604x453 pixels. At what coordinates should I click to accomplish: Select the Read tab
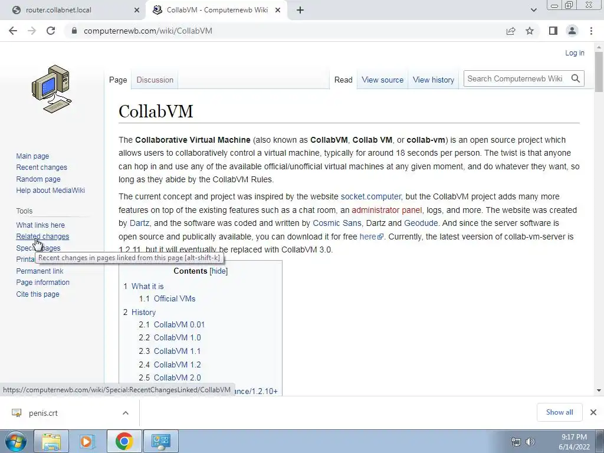(343, 80)
